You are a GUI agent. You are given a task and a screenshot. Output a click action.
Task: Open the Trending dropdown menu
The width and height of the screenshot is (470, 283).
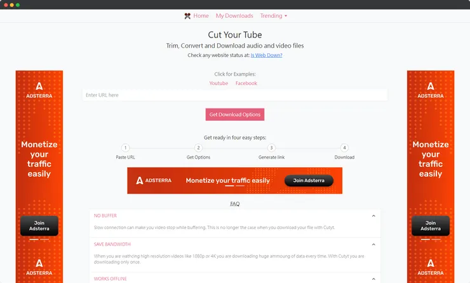(x=274, y=16)
